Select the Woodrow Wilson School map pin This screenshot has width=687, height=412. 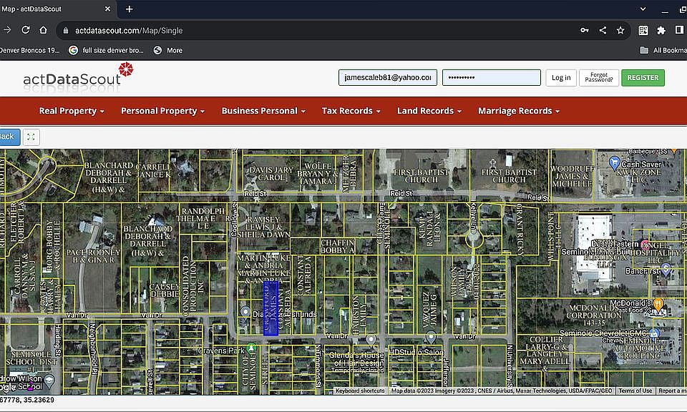49,381
